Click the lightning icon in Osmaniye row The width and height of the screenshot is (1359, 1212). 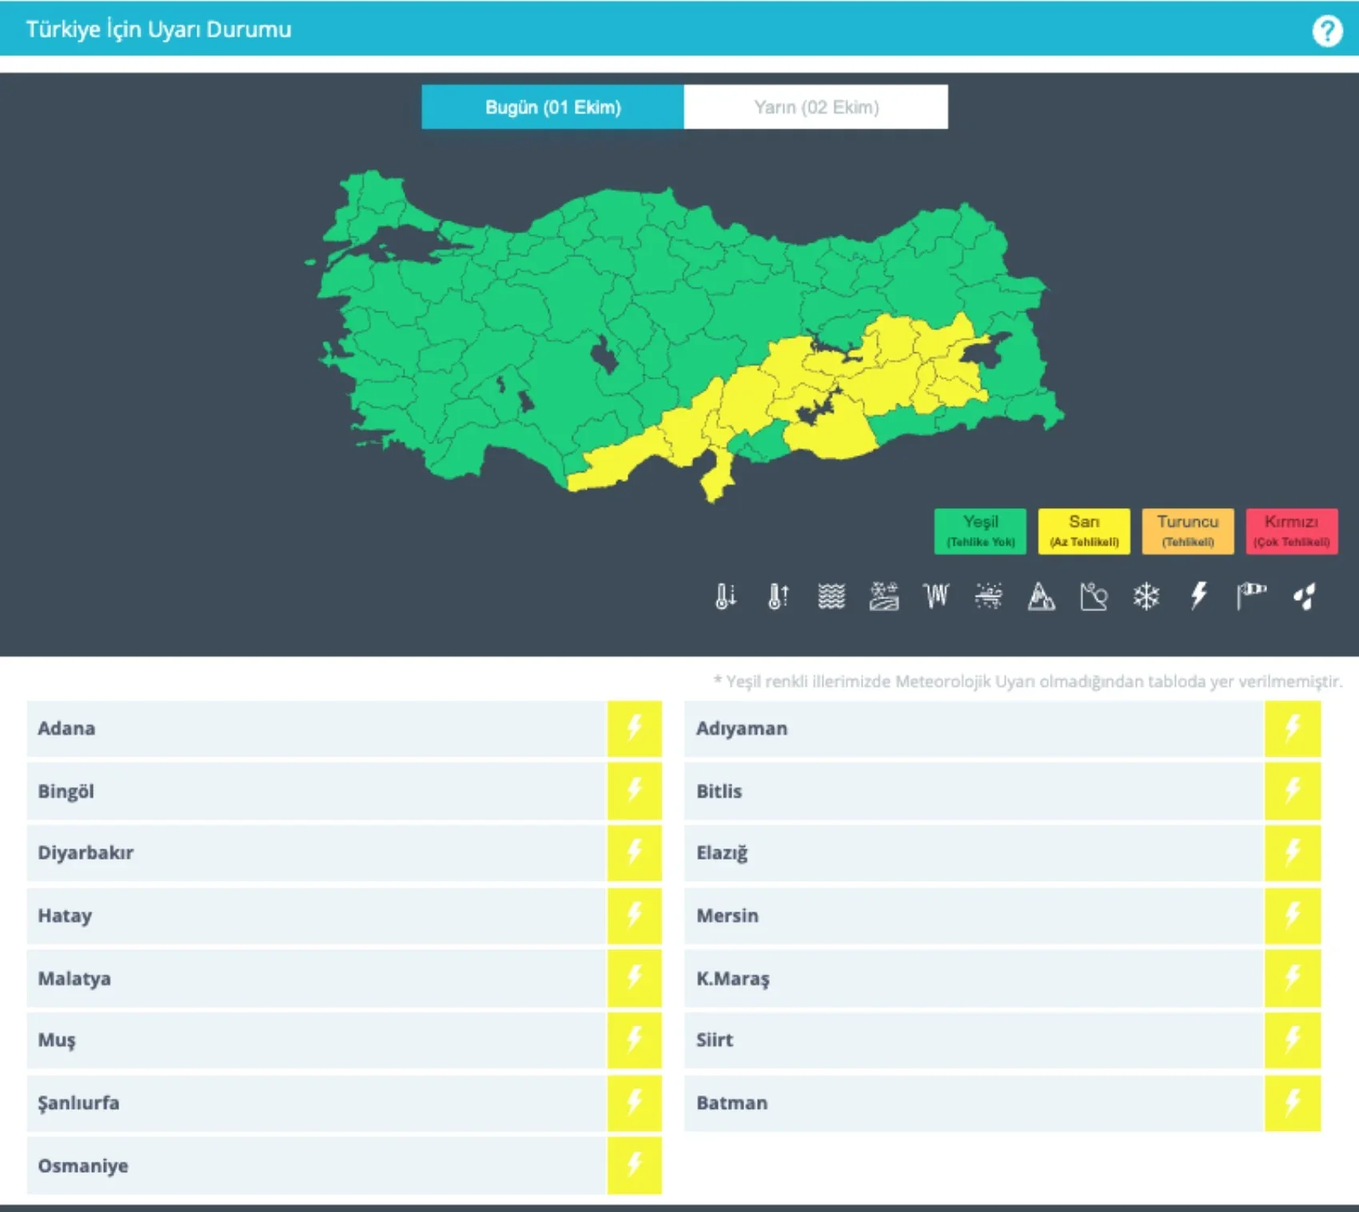(x=635, y=1165)
